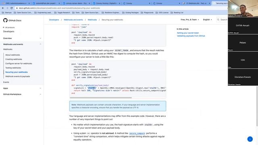Open the Tools bookmark folder
Viewport: 258px width, 145px height.
76,12
